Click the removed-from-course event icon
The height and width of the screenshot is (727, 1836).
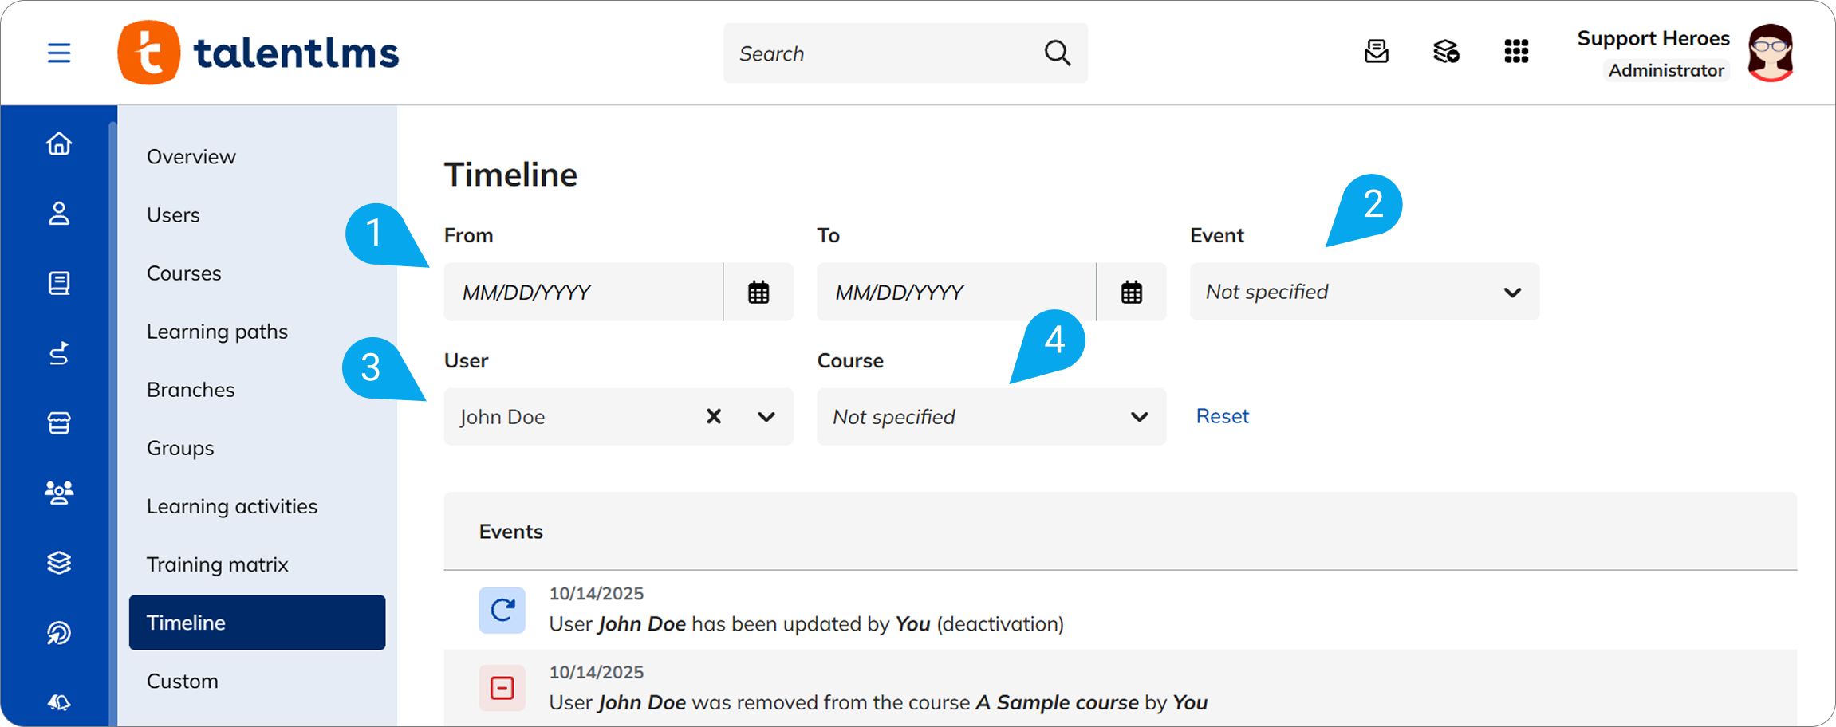click(x=502, y=688)
